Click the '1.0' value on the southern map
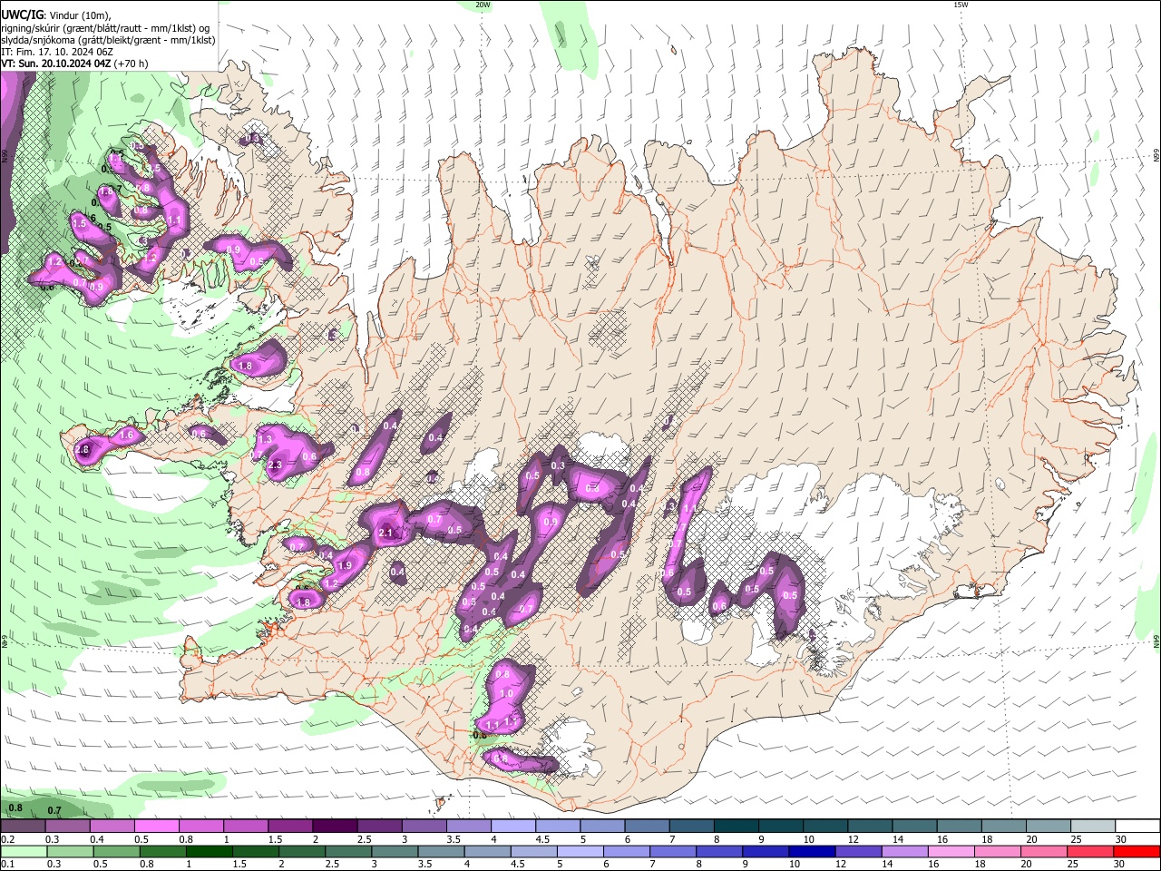Screen dimensions: 1161x871 pos(506,694)
